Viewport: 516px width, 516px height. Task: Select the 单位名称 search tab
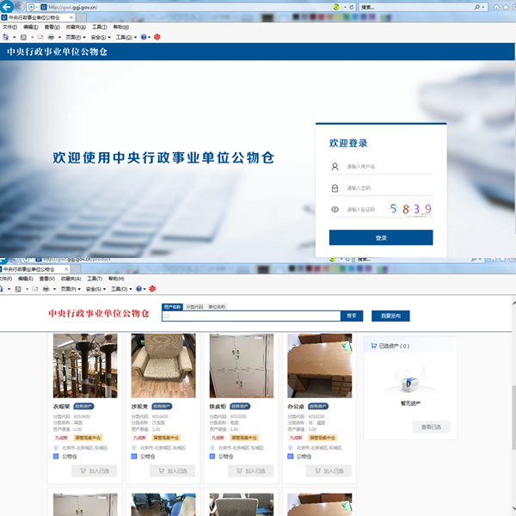click(216, 306)
